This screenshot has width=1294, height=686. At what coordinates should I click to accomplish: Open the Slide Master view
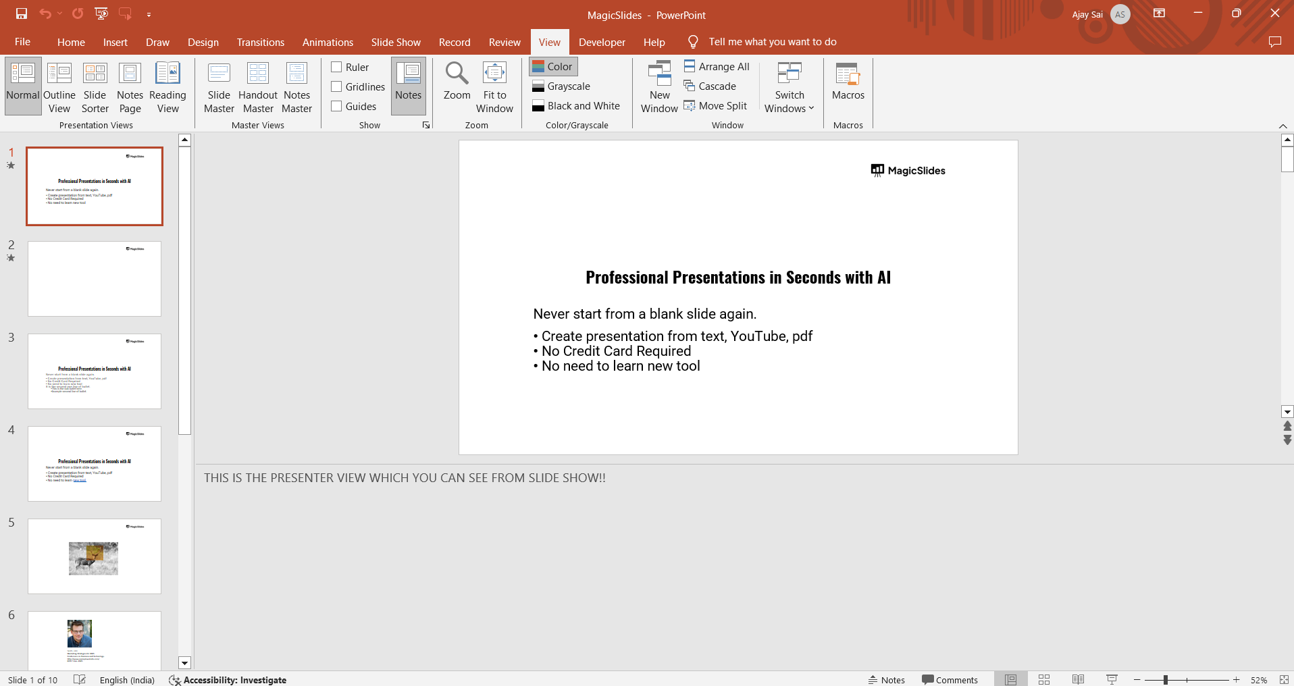point(219,86)
